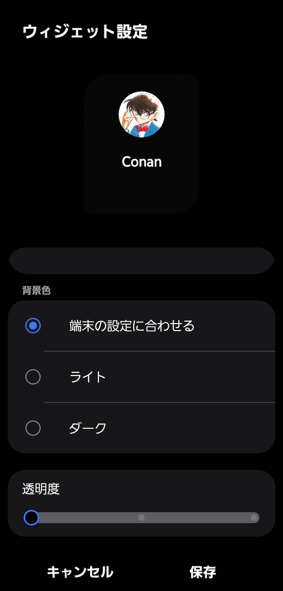Tap the 保存 button
Viewport: 283px width, 591px height.
click(x=203, y=572)
